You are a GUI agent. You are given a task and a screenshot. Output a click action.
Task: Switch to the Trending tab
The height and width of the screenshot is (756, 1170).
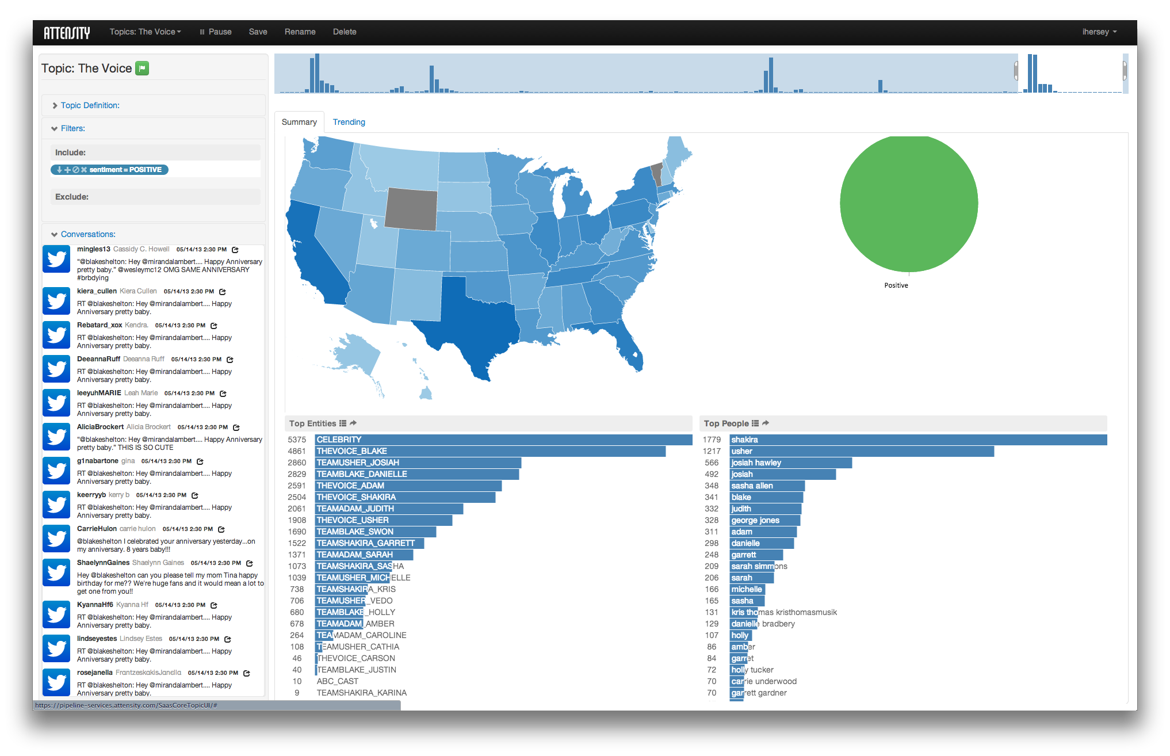[x=349, y=122]
